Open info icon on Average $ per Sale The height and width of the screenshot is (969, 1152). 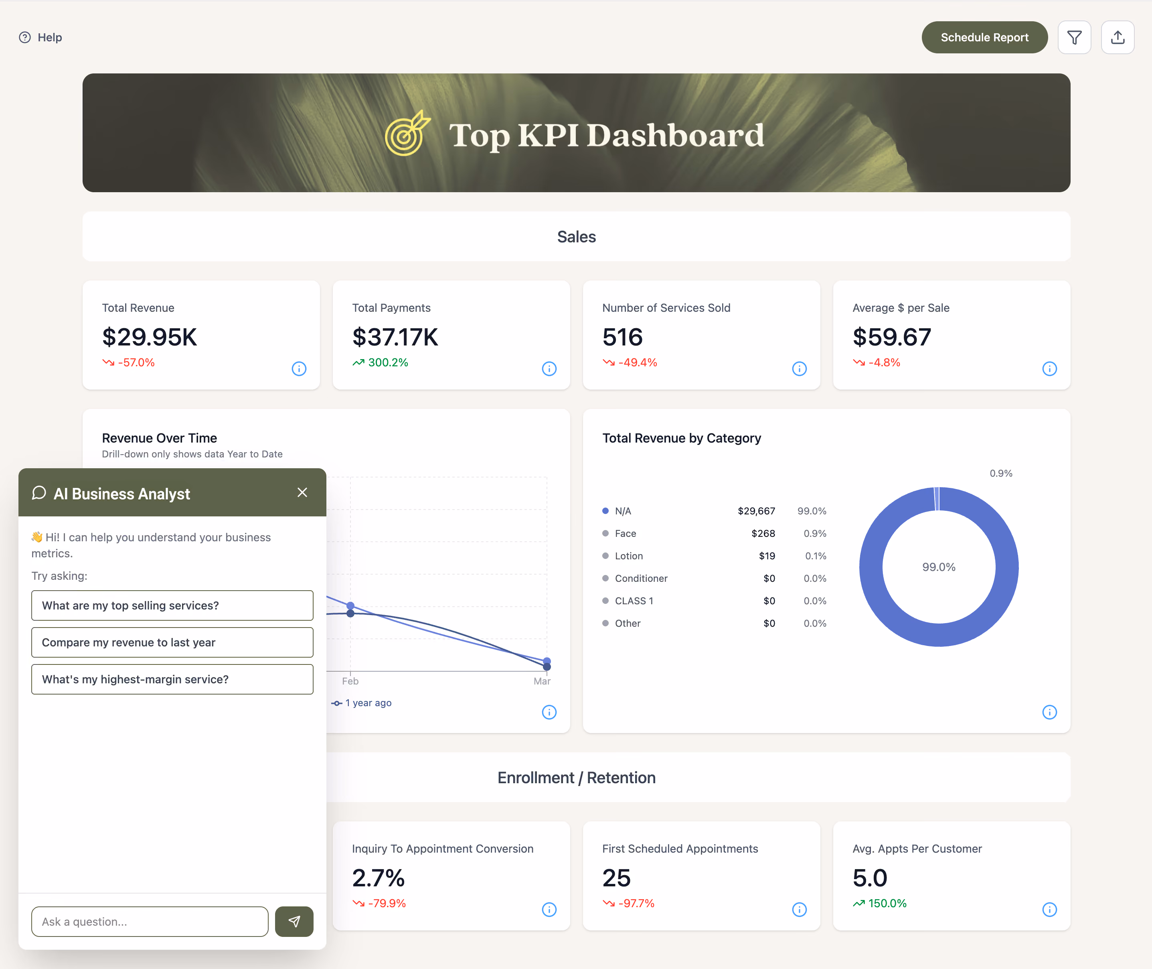tap(1049, 369)
